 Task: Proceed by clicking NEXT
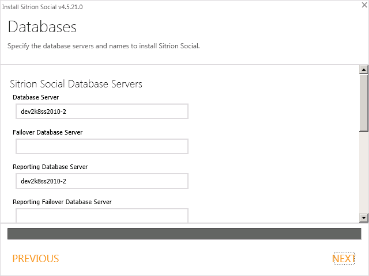[344, 259]
